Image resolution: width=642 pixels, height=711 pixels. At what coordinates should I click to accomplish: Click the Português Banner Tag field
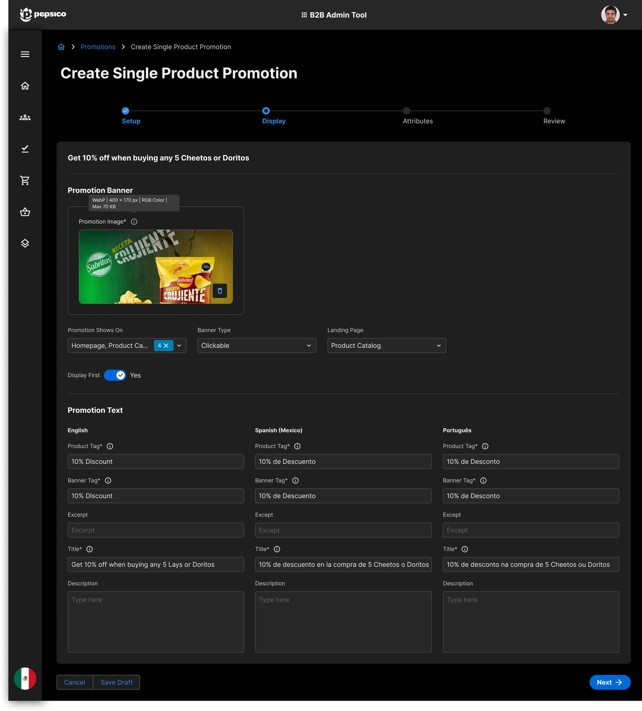pos(531,496)
